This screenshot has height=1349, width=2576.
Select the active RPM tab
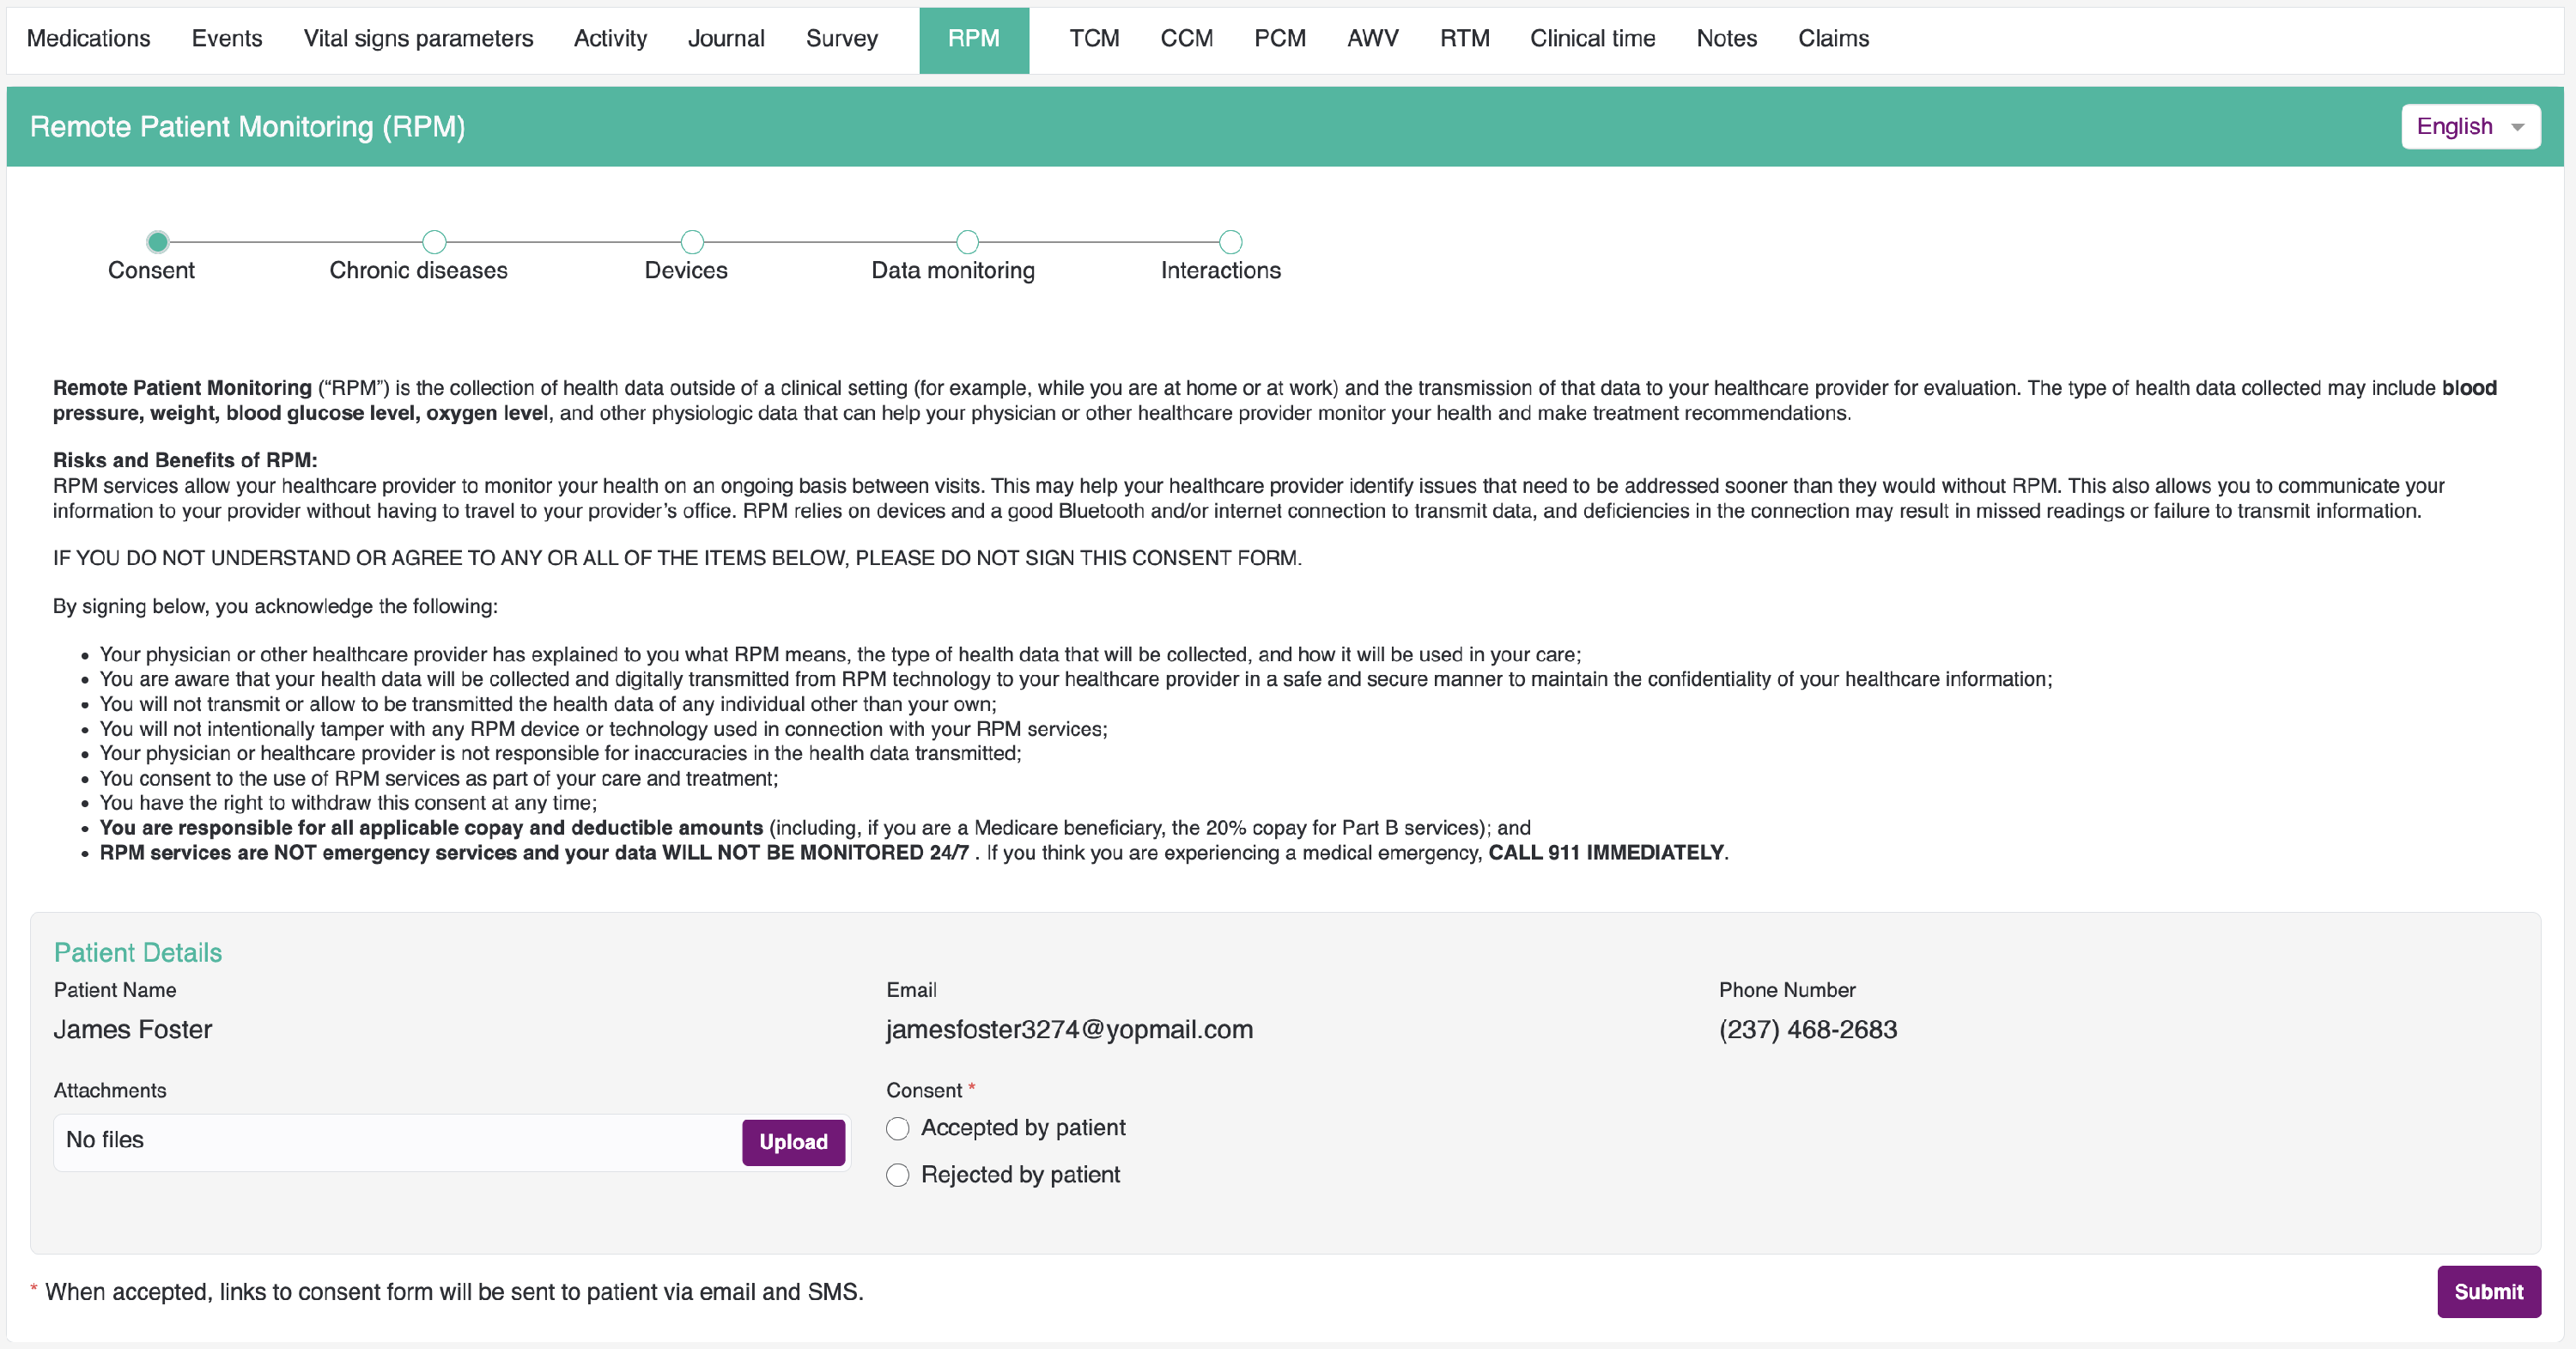(973, 39)
